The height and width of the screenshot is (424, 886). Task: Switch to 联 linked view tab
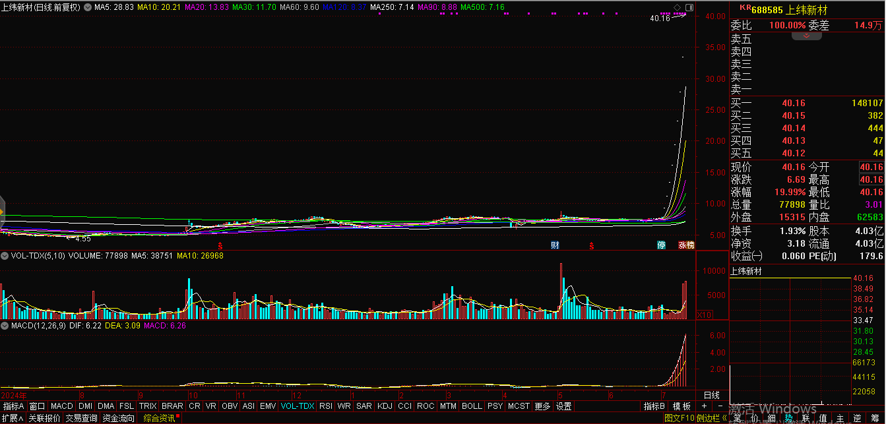tap(806, 418)
